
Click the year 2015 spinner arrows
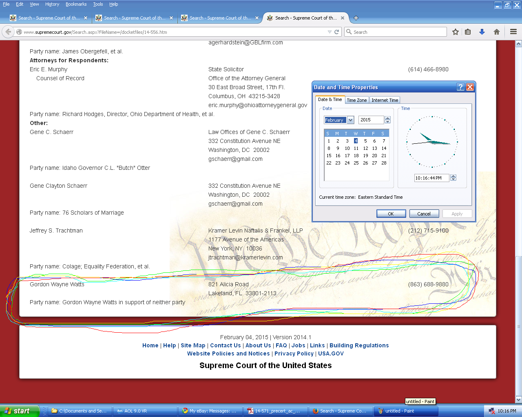(x=387, y=120)
